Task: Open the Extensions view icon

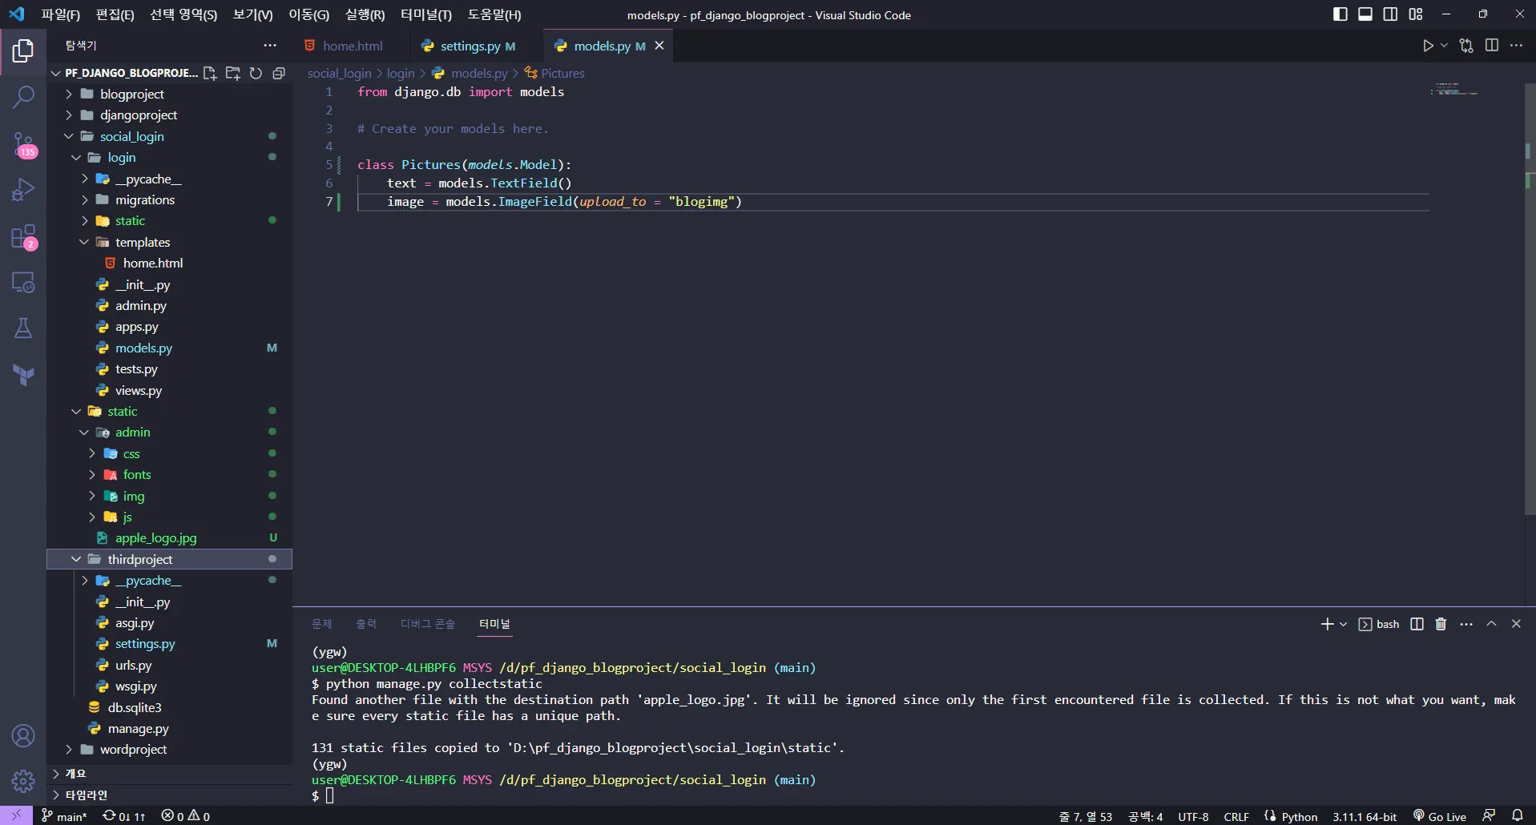Action: point(23,237)
